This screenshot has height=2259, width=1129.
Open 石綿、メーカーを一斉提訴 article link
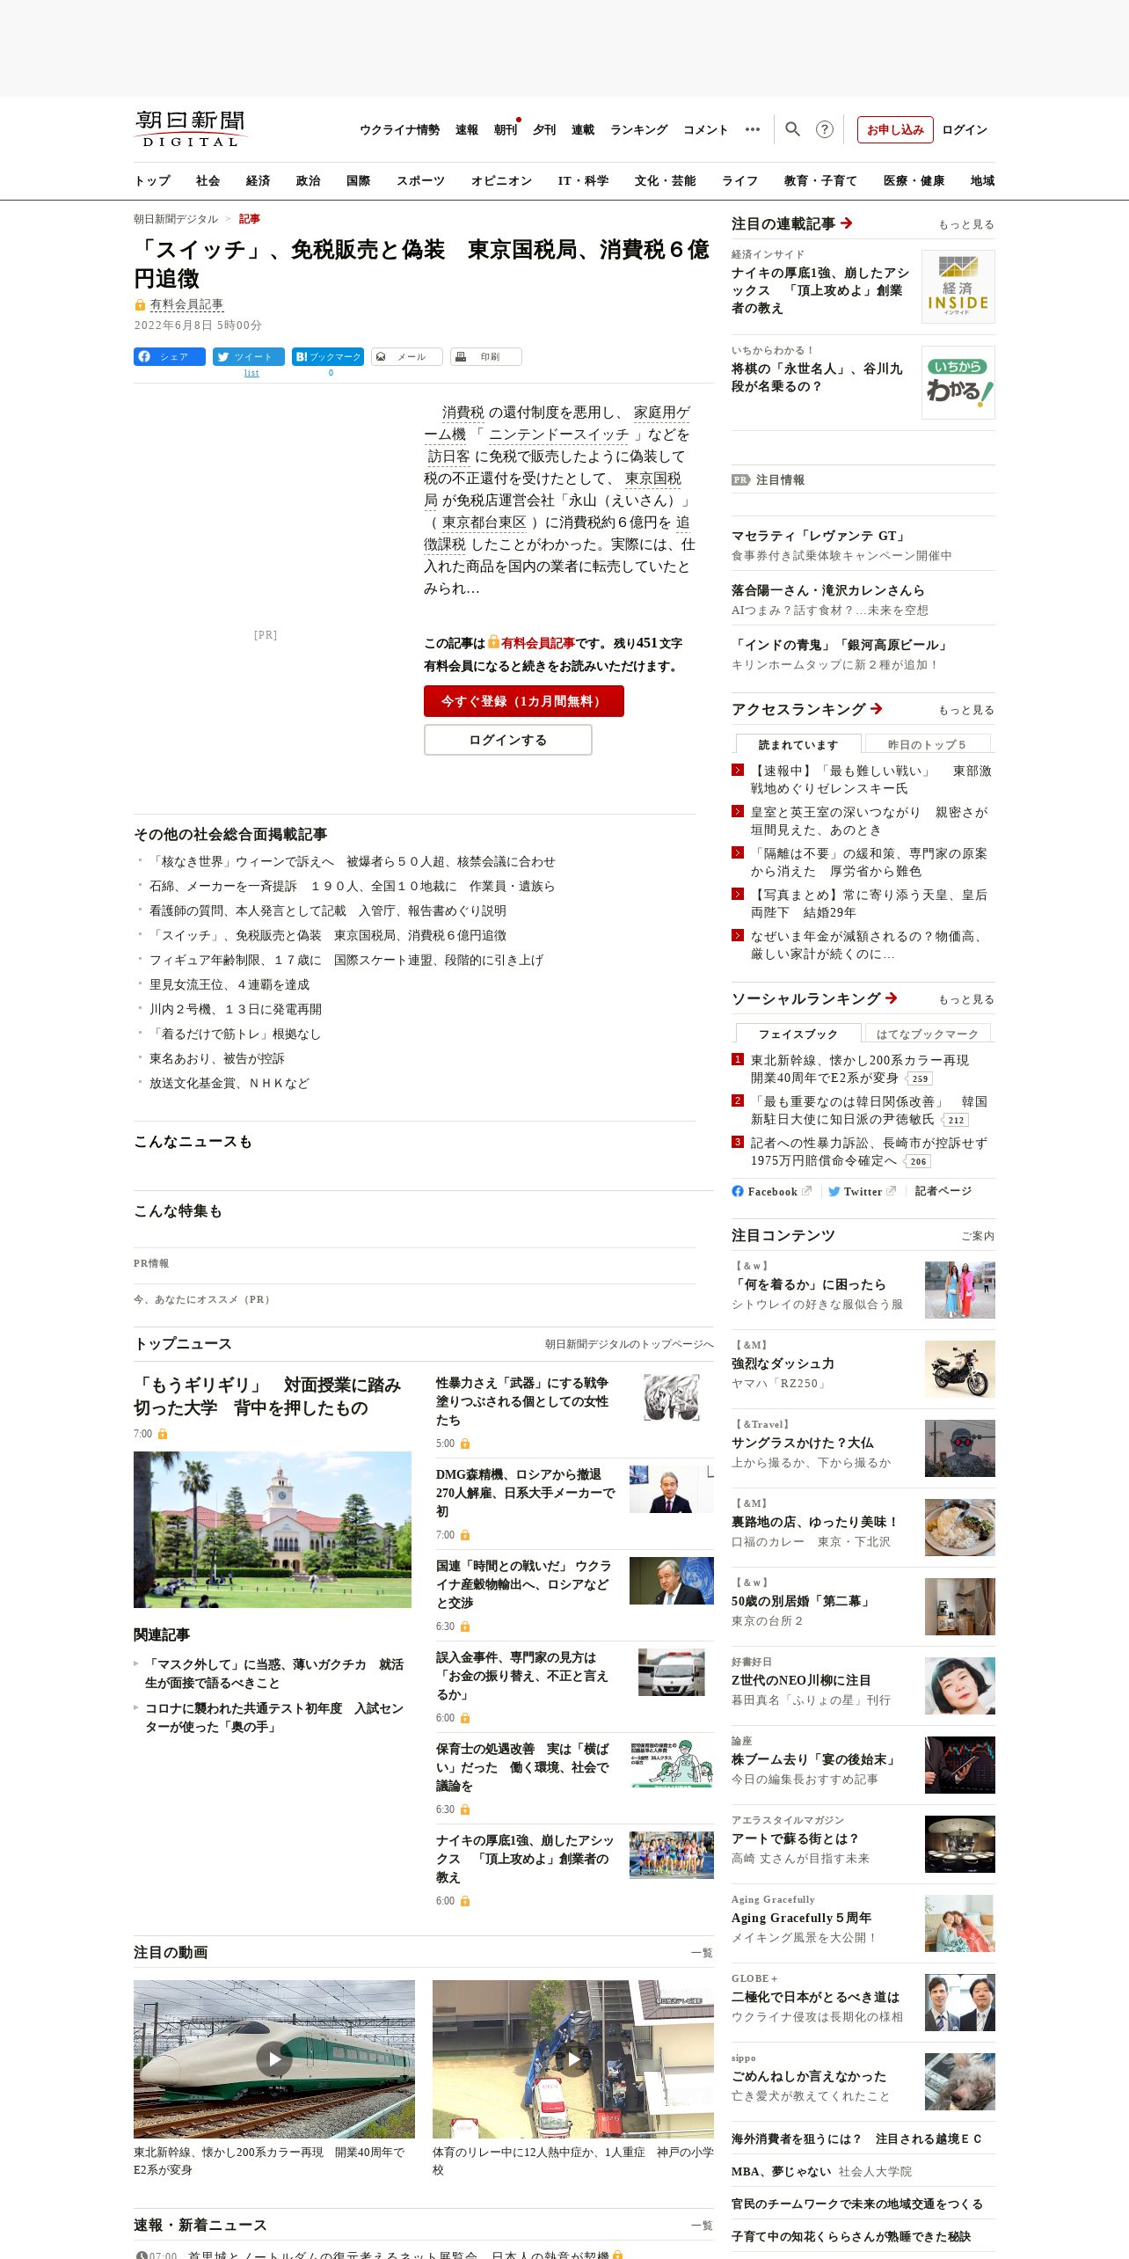pyautogui.click(x=352, y=886)
